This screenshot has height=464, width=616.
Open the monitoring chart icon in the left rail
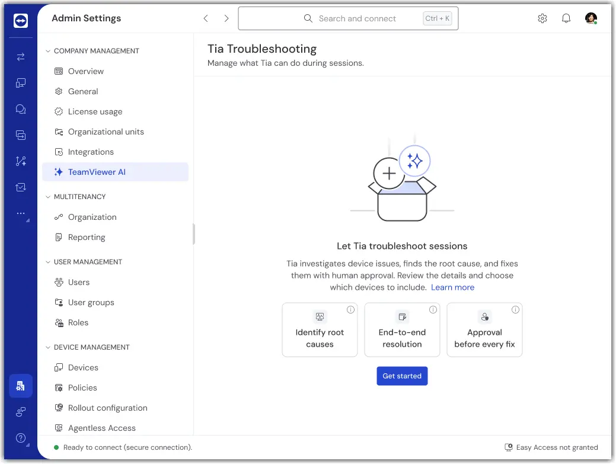click(x=20, y=187)
